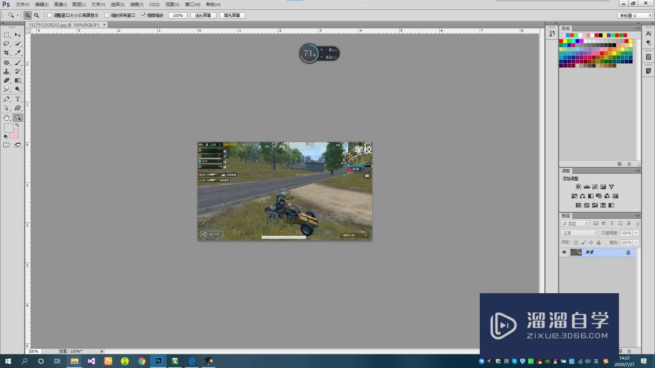Screen dimensions: 655x368
Task: Add Curves adjustment
Action: tap(595, 187)
